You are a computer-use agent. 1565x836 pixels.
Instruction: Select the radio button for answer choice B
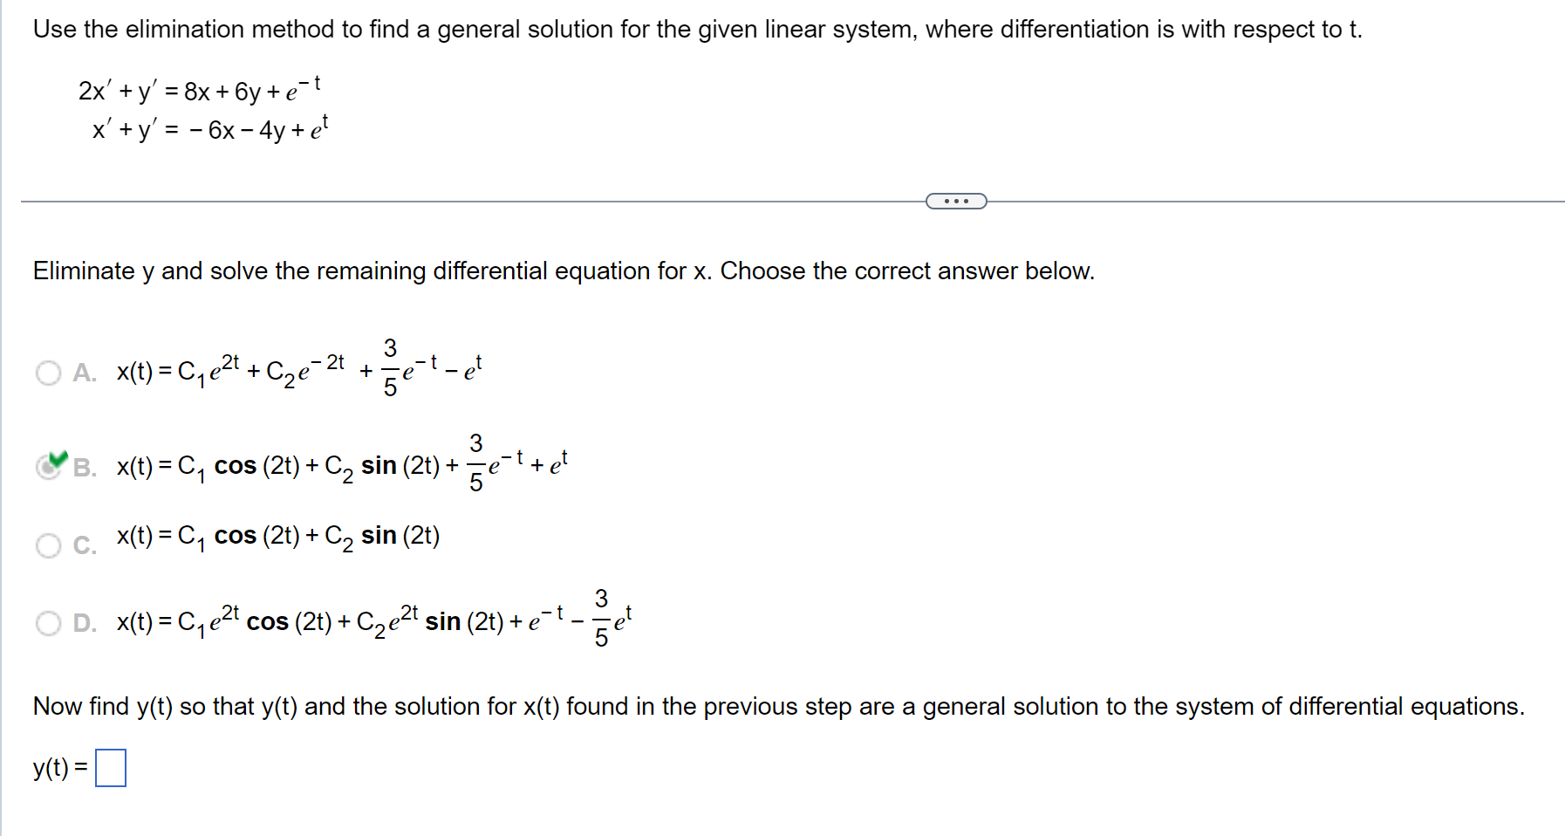coord(48,469)
